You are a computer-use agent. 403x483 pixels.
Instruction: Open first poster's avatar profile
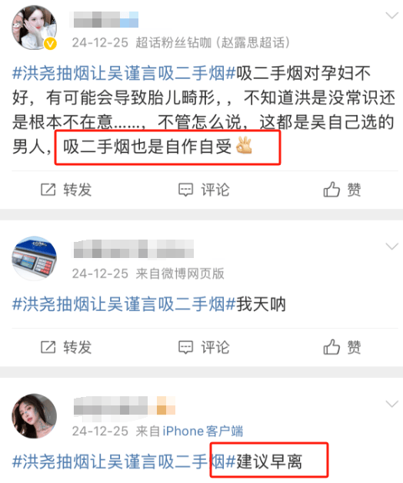point(35,28)
